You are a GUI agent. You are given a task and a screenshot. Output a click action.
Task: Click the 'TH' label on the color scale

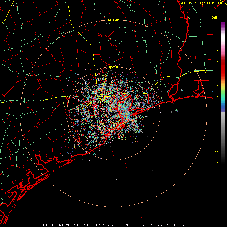tap(217, 196)
